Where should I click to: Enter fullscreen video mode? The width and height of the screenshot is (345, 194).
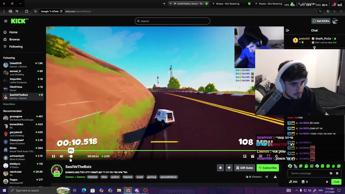coord(268,156)
